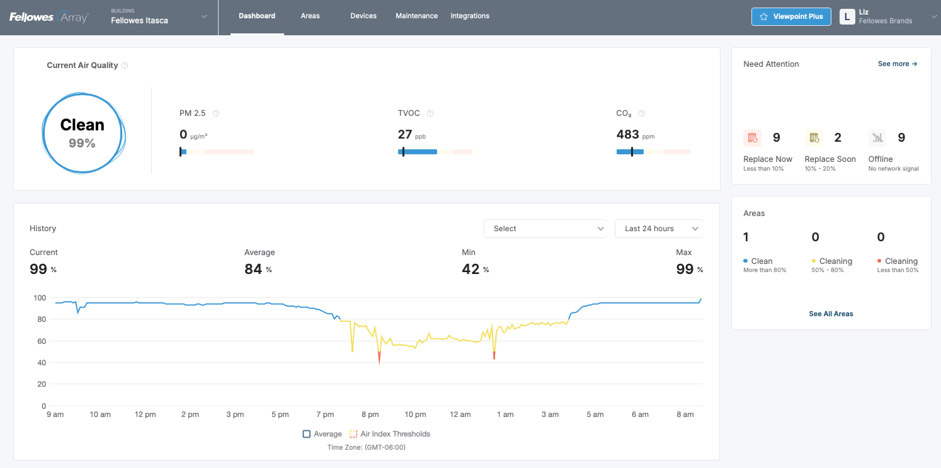Viewport: 941px width, 468px height.
Task: Click the Replace Soon filter icon
Action: [x=814, y=137]
